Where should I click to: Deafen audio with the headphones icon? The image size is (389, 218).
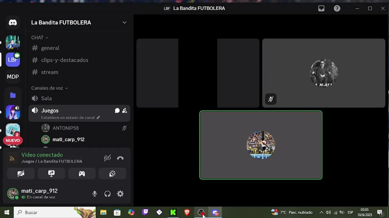tap(108, 194)
